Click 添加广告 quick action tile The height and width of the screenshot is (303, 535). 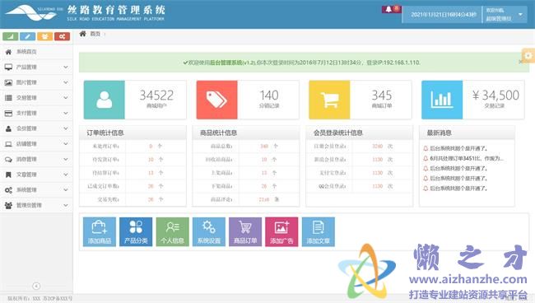[281, 231]
